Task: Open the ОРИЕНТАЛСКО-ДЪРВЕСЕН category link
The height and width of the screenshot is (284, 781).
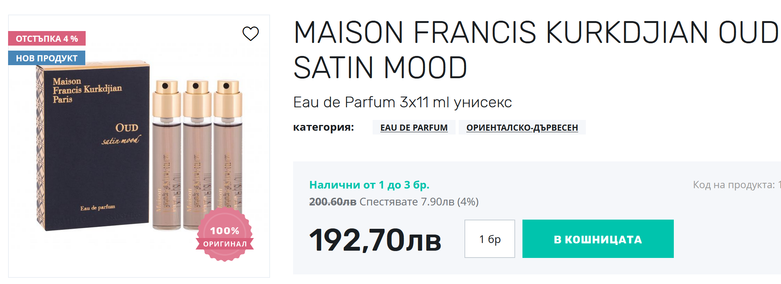Action: tap(522, 128)
